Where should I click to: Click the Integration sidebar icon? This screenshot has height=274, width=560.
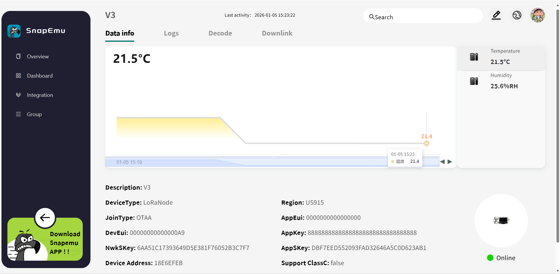(18, 95)
